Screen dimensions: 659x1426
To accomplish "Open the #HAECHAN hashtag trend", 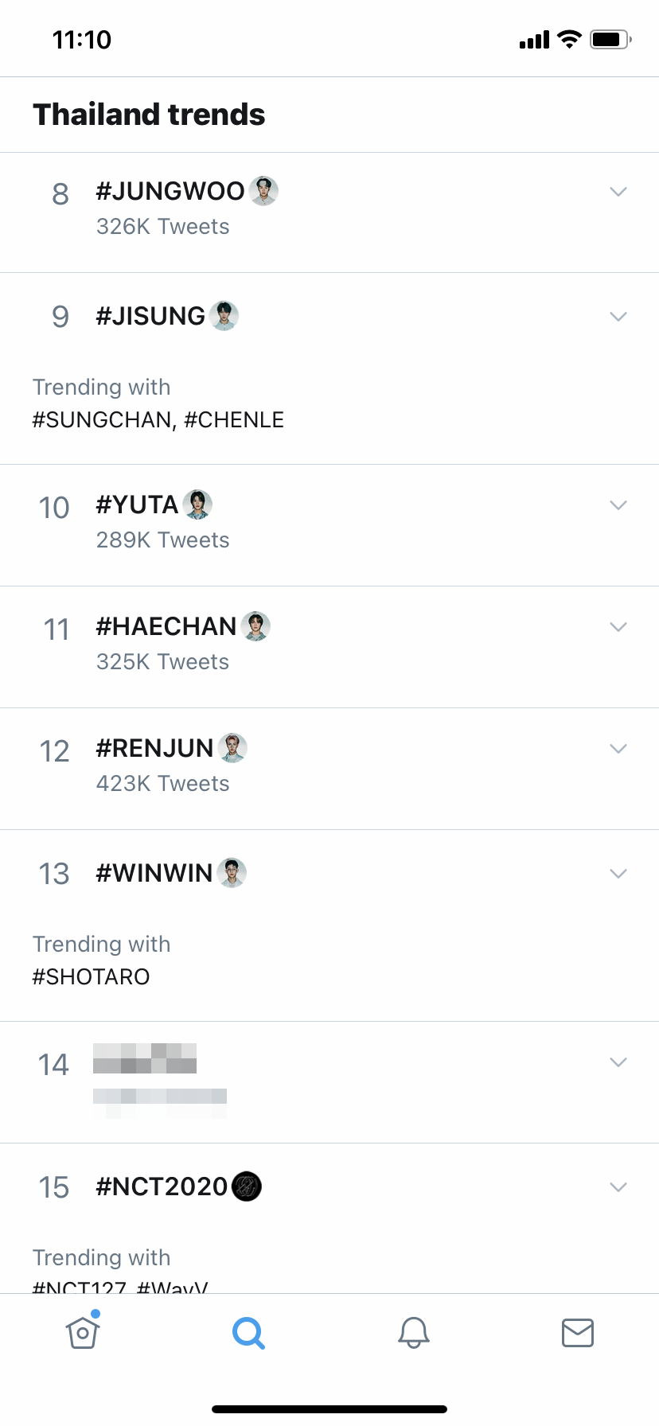I will coord(166,627).
